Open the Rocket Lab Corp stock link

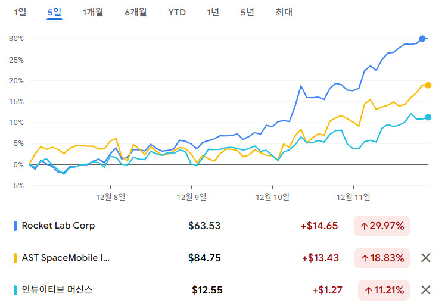[x=58, y=226]
